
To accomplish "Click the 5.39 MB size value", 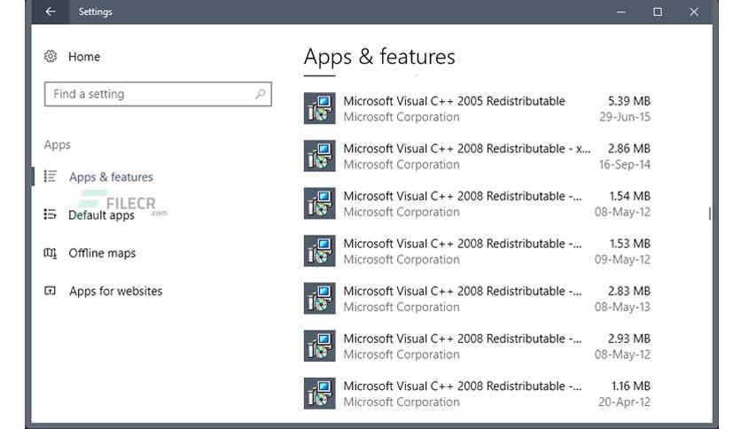I will coord(629,101).
